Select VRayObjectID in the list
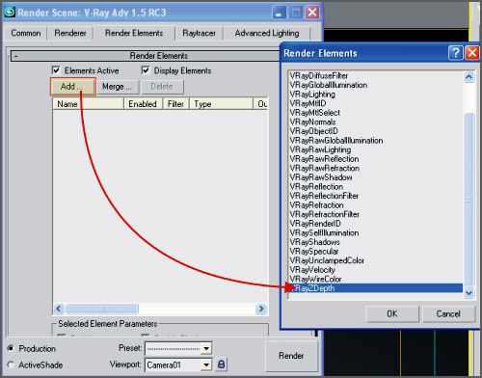Image resolution: width=482 pixels, height=378 pixels. (375, 131)
